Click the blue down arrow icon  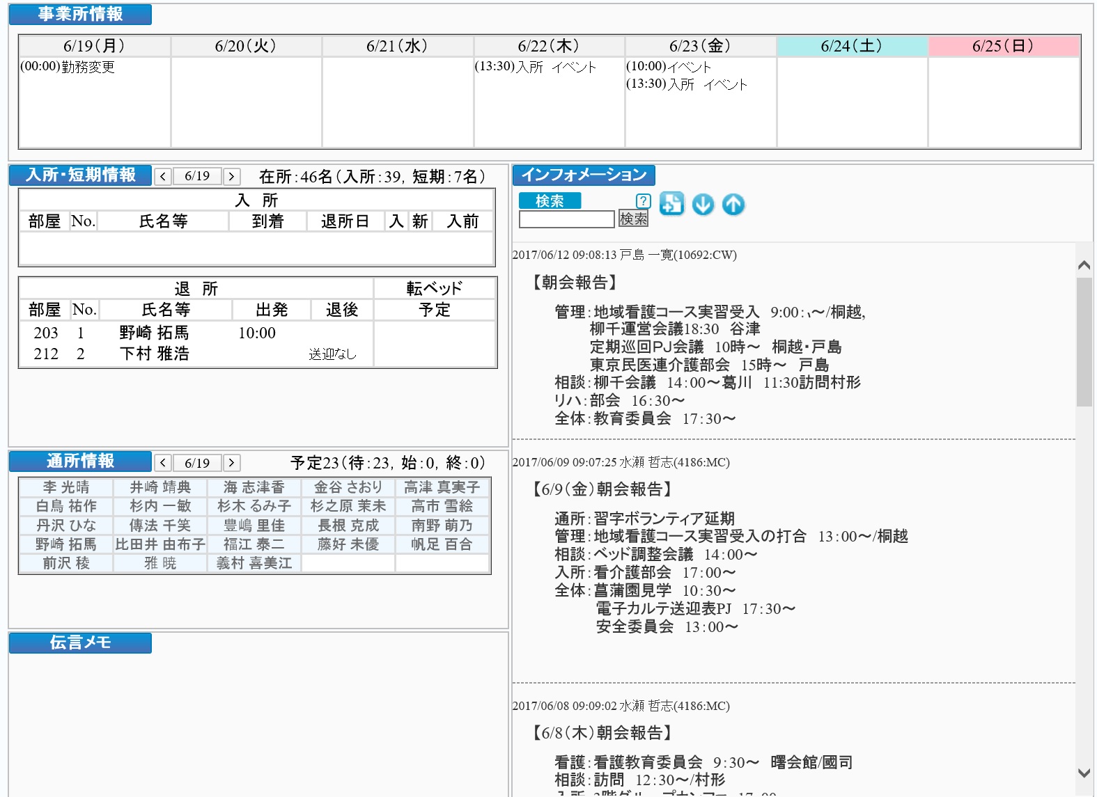tap(703, 205)
